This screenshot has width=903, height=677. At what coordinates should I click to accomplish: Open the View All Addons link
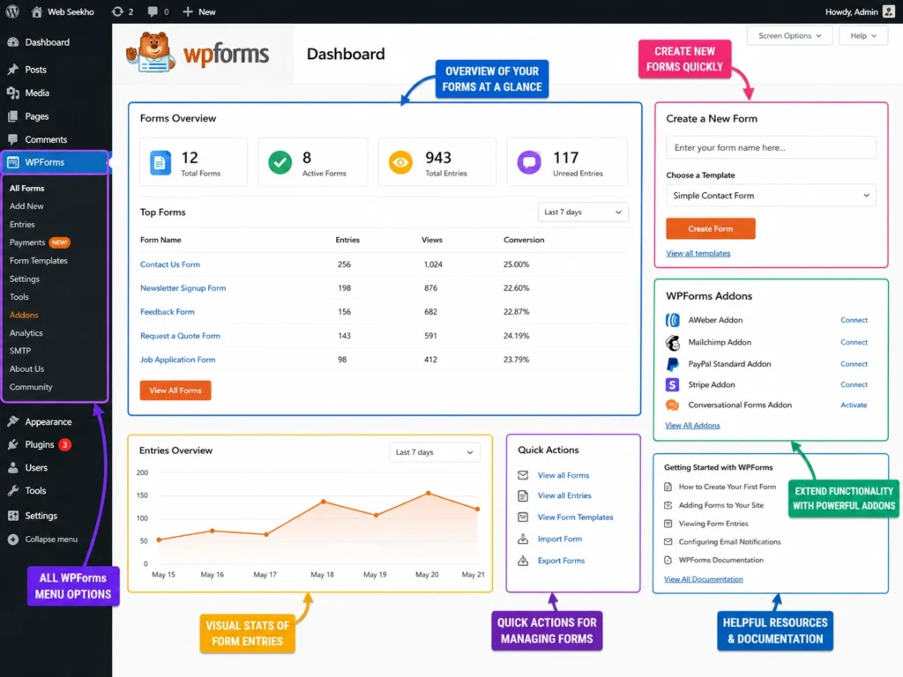692,426
